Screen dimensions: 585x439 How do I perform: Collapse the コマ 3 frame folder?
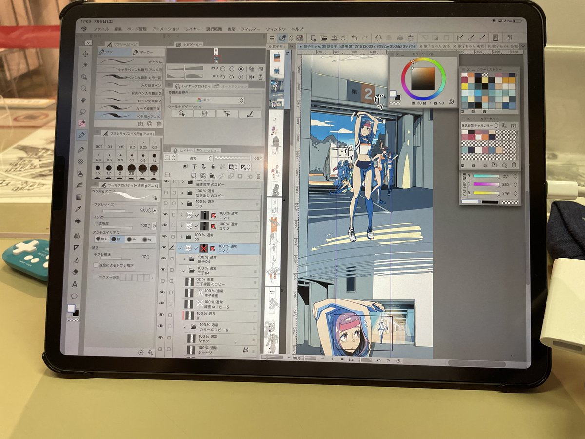click(180, 249)
